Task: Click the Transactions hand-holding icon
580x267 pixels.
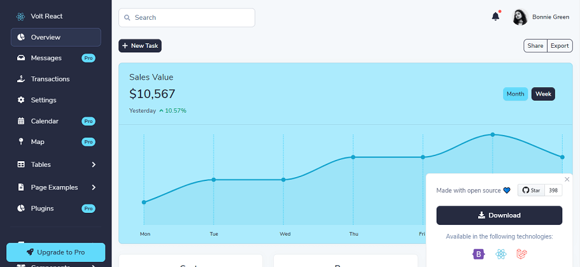Action: [x=21, y=79]
